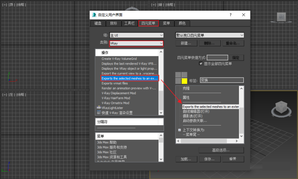Viewport: 298px width, 179px height.
Task: Select Exports the selected meshes quad menu entry
Action: tap(210, 107)
